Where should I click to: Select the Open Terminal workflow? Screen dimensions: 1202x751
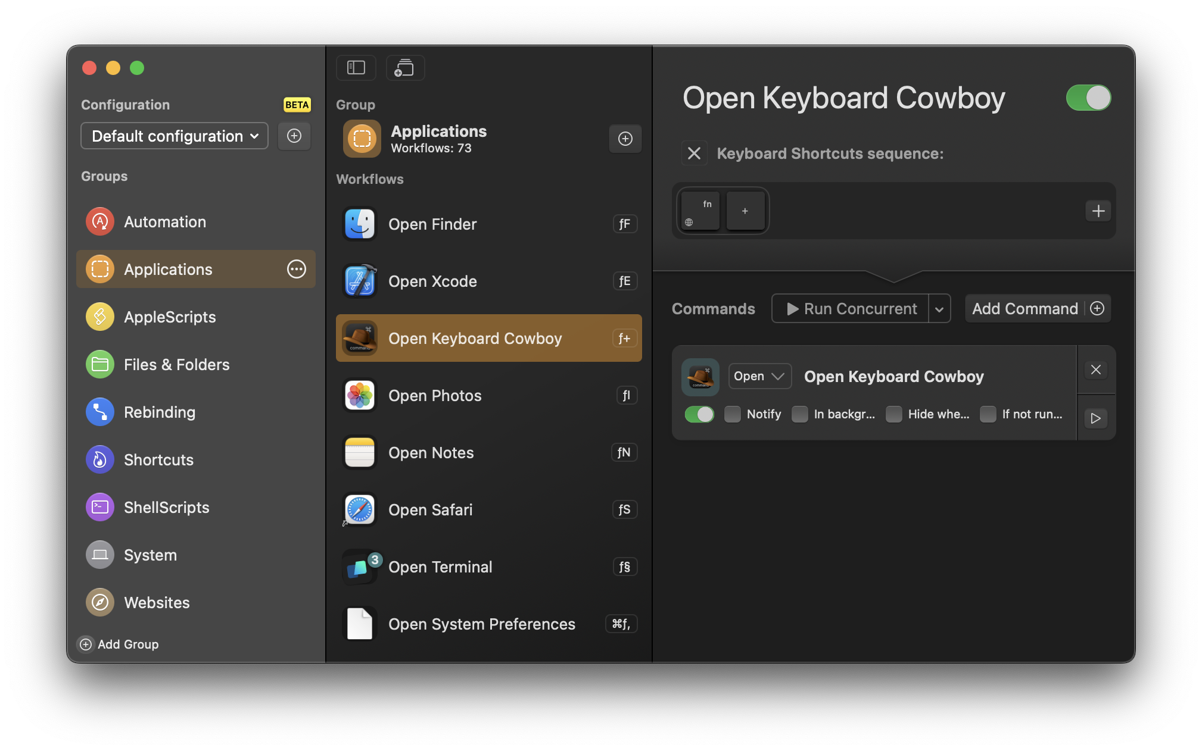point(488,567)
